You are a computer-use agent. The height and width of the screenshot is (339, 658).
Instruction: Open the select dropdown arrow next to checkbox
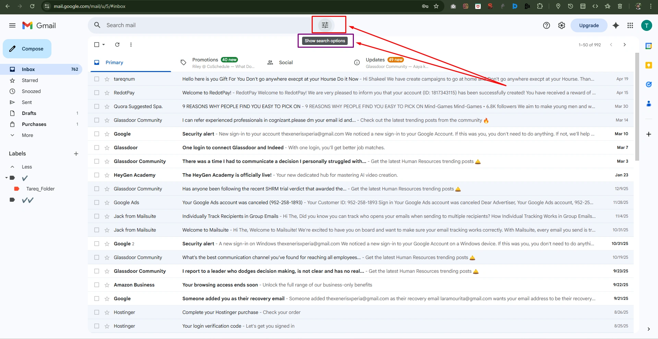click(x=104, y=45)
